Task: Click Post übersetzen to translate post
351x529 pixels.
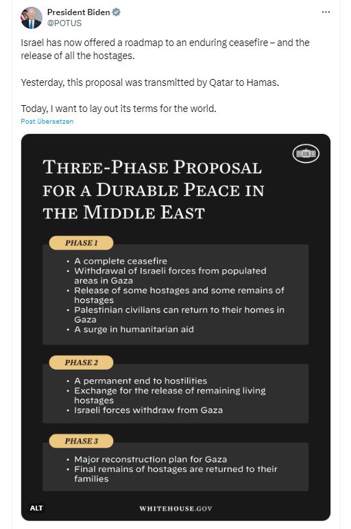Action: click(47, 122)
